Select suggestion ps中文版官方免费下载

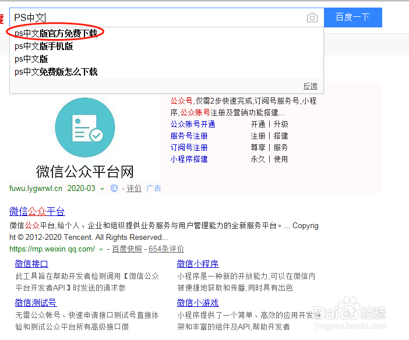pyautogui.click(x=56, y=33)
